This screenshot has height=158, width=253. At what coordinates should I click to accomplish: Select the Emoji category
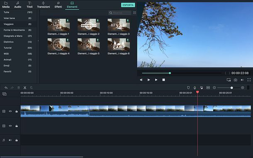pos(18,66)
